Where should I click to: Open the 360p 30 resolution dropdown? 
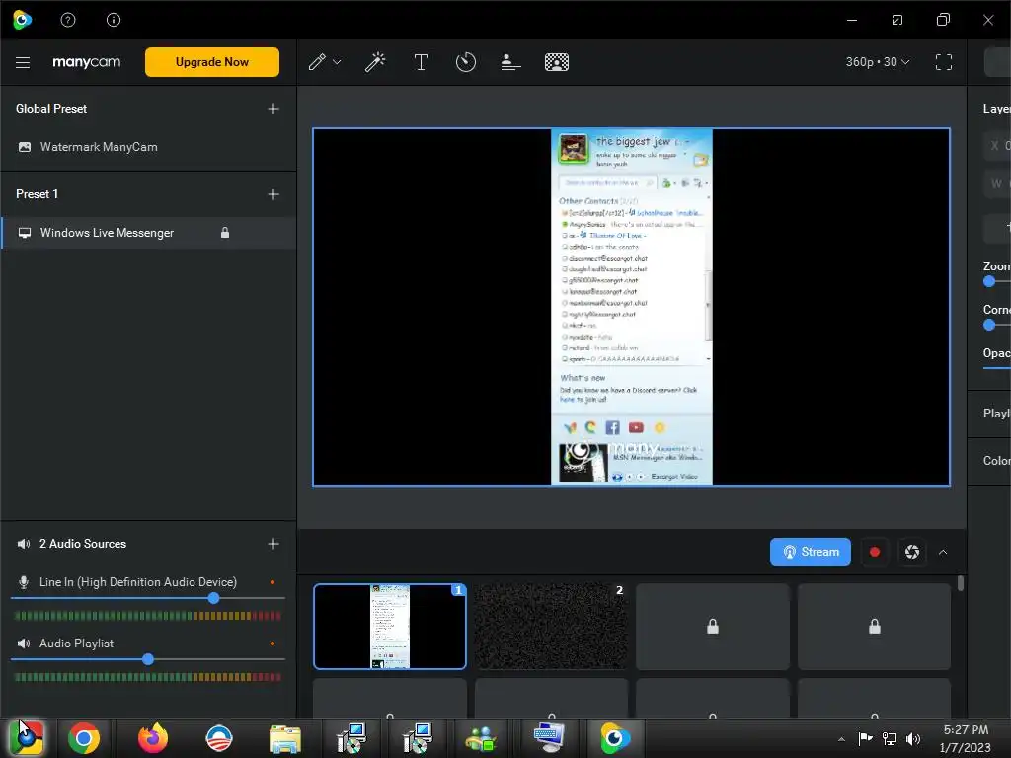(x=878, y=62)
